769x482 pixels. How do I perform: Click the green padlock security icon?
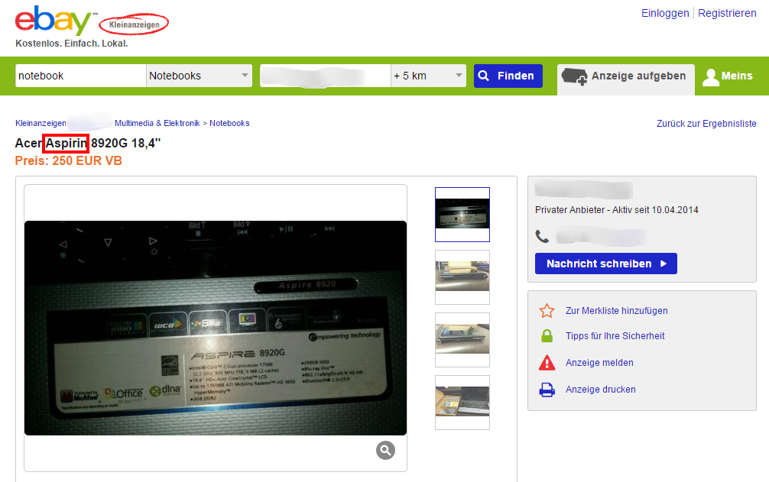click(547, 336)
